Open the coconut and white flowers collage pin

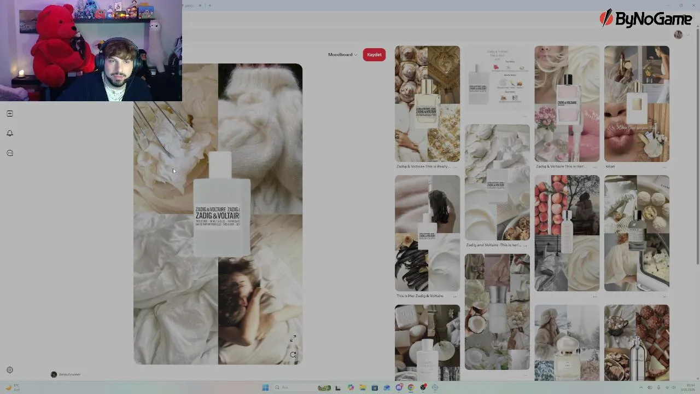tap(497, 312)
